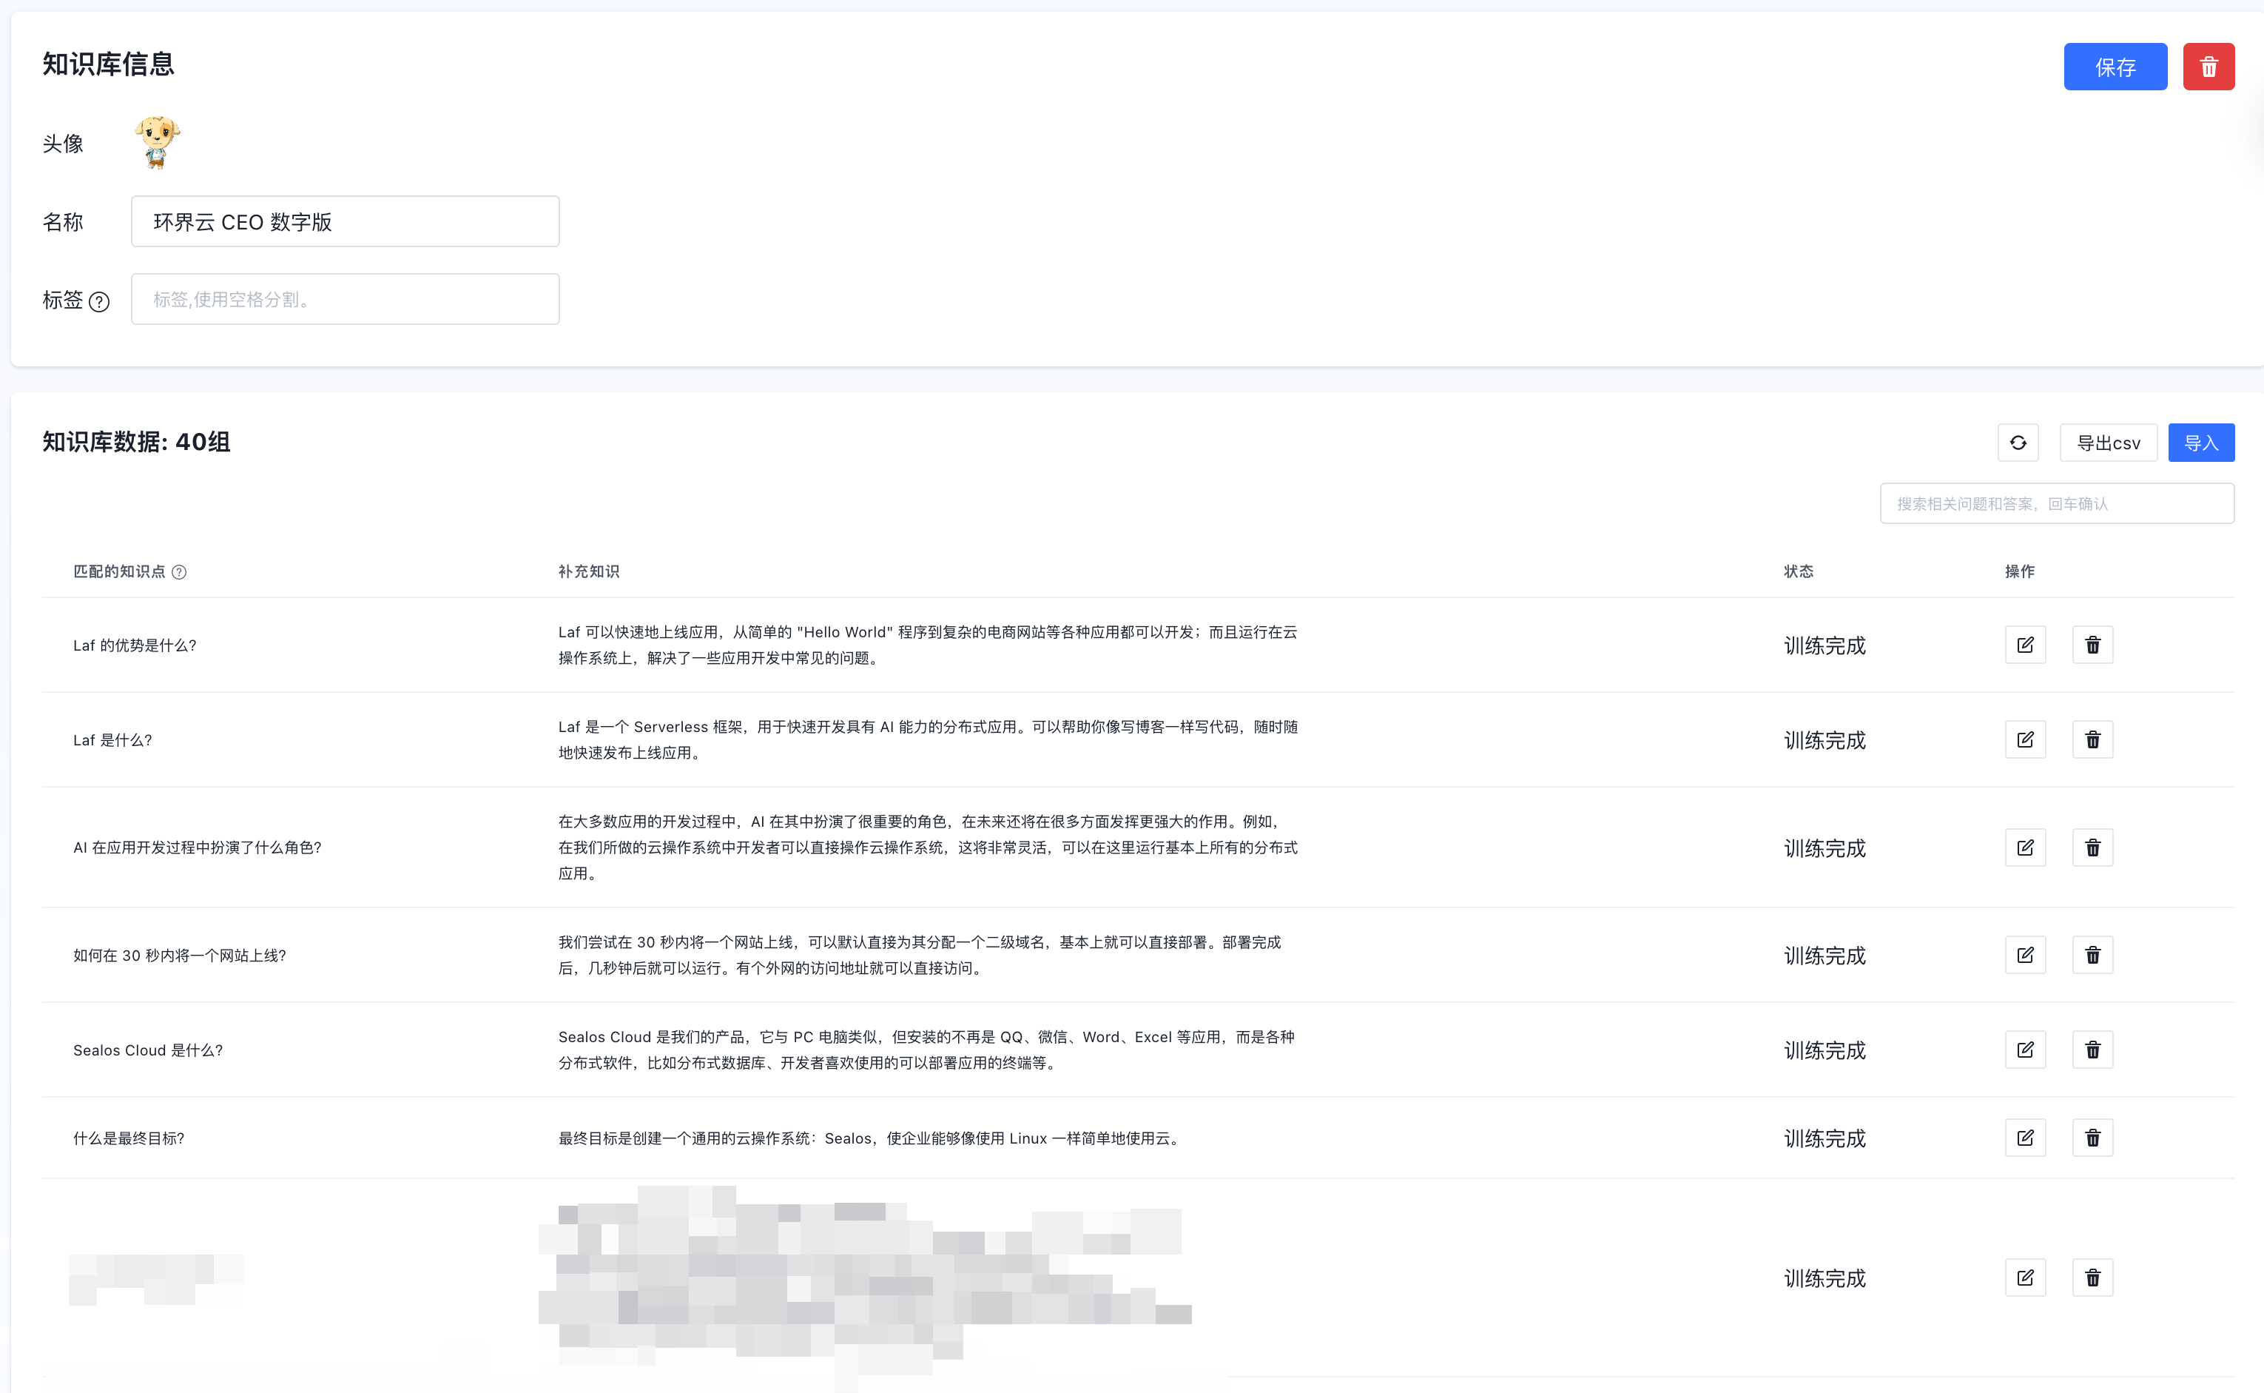The image size is (2264, 1393).
Task: Click the blue 导入 button
Action: [2200, 443]
